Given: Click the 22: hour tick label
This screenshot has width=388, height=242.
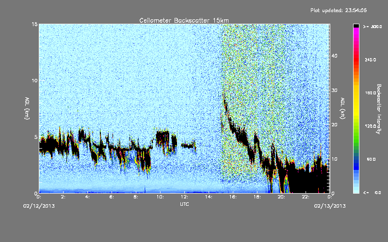Looking at the screenshot, I should pyautogui.click(x=306, y=197).
